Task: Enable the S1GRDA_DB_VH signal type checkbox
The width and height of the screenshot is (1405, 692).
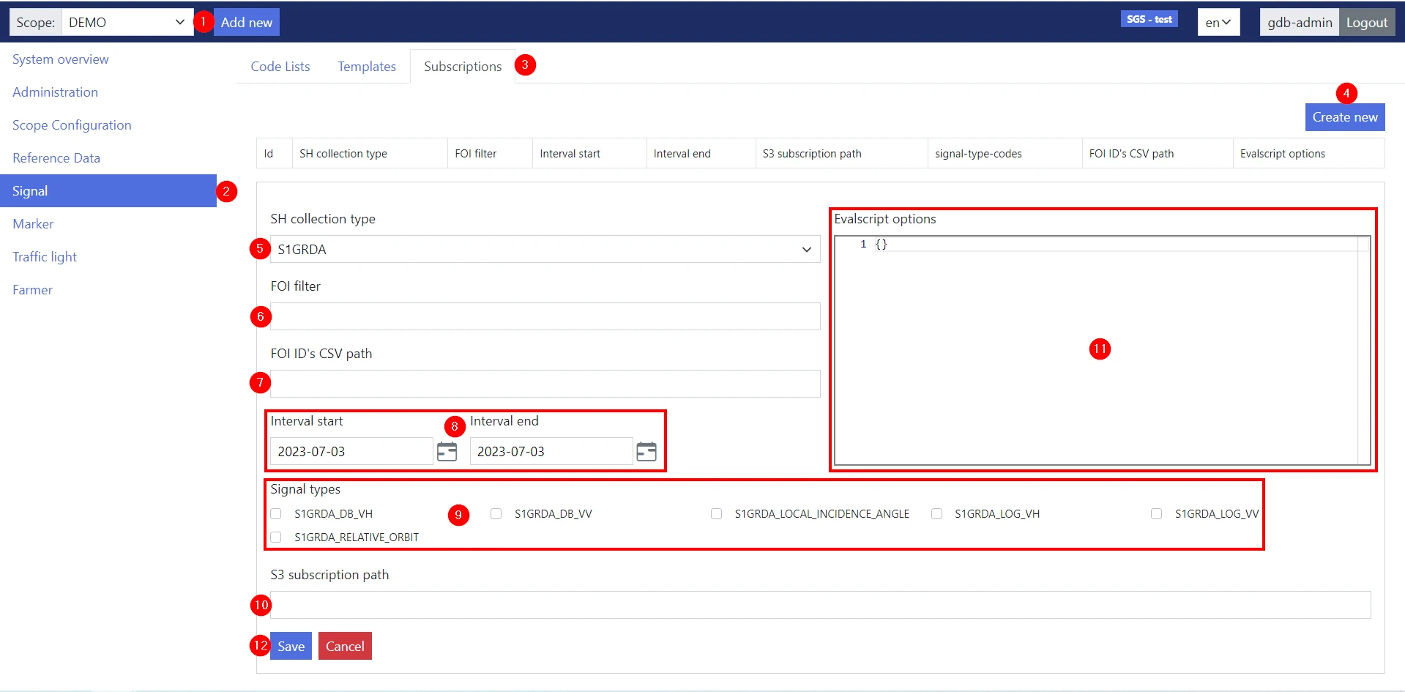Action: click(x=276, y=514)
